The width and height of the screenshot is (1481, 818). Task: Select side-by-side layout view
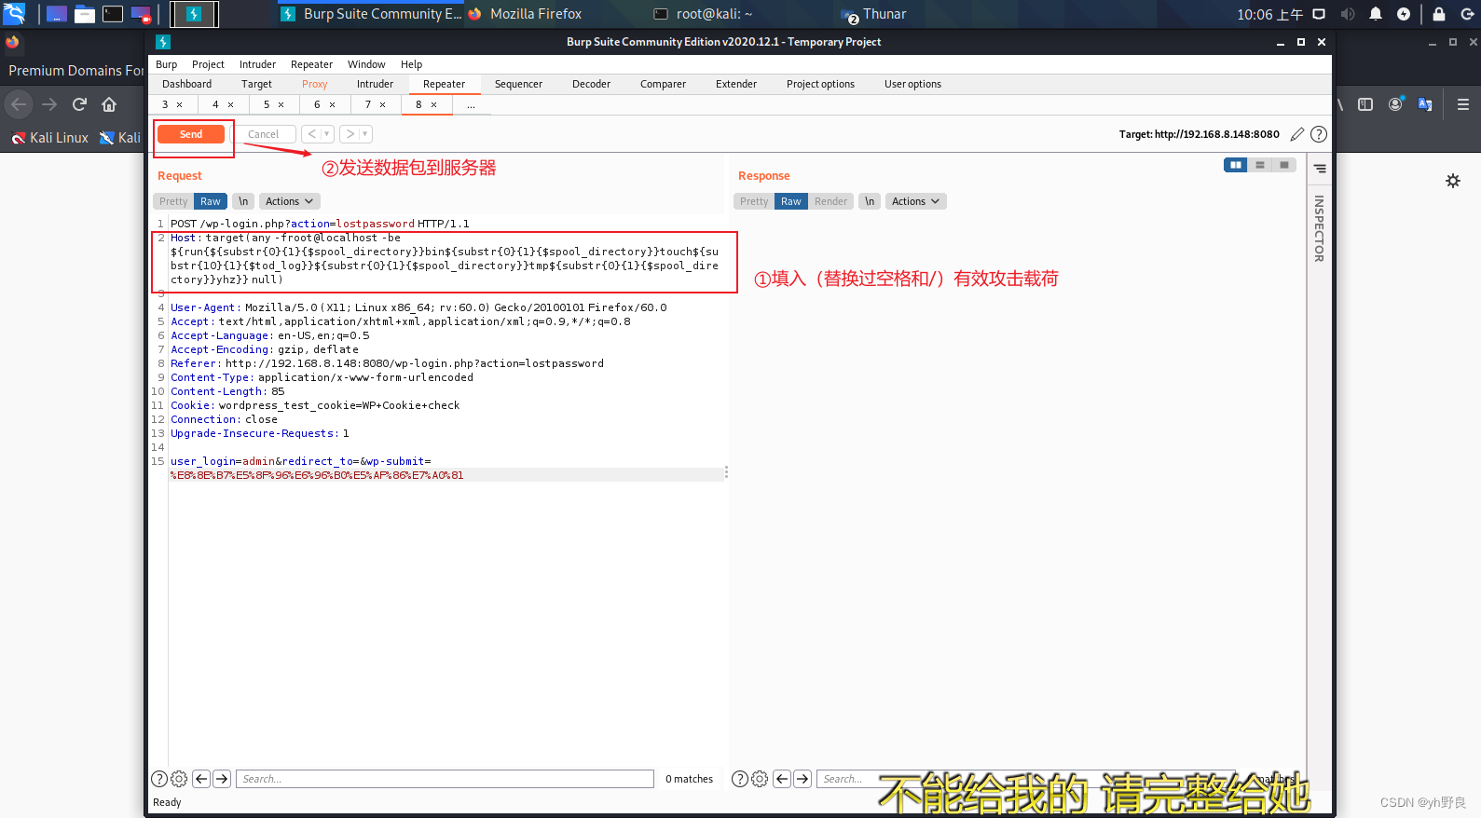[x=1236, y=165]
